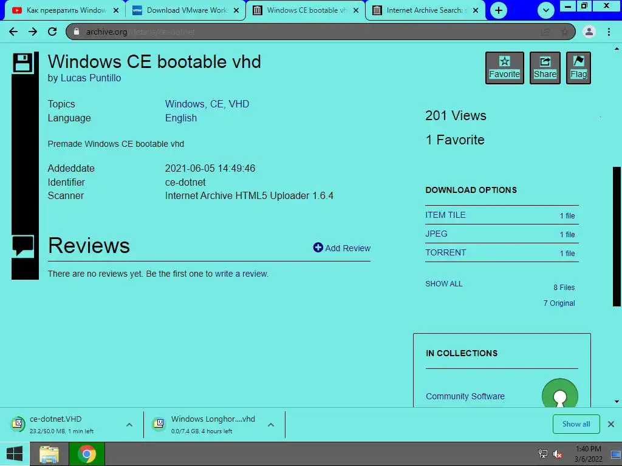The image size is (622, 466).
Task: Click the 1 Favorite text
Action: [455, 140]
